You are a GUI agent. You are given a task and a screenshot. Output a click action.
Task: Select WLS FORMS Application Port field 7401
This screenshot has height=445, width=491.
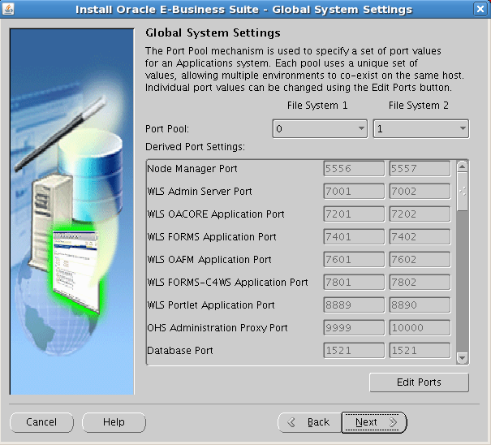coord(354,236)
